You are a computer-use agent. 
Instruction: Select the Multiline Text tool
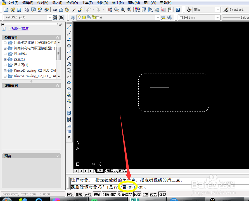[69, 138]
